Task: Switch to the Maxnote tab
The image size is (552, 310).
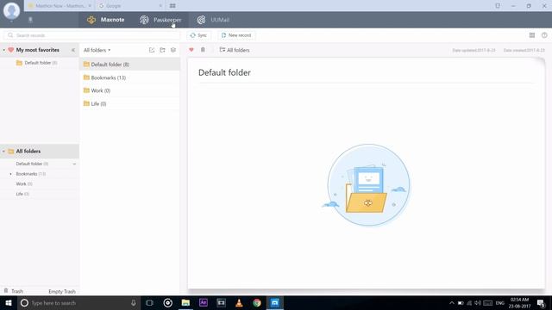Action: [x=105, y=20]
